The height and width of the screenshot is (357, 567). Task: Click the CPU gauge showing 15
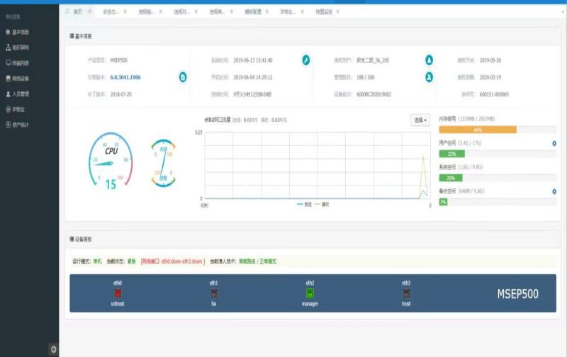(111, 161)
